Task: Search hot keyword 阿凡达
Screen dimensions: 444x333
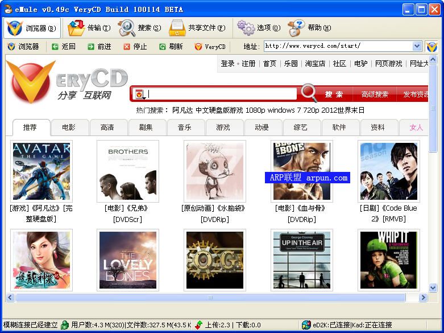Action: [182, 110]
